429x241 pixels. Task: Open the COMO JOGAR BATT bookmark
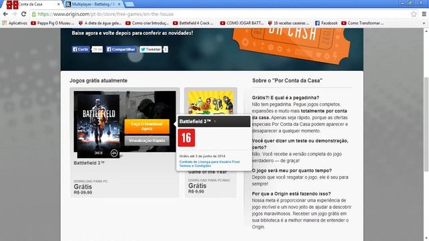pyautogui.click(x=242, y=23)
